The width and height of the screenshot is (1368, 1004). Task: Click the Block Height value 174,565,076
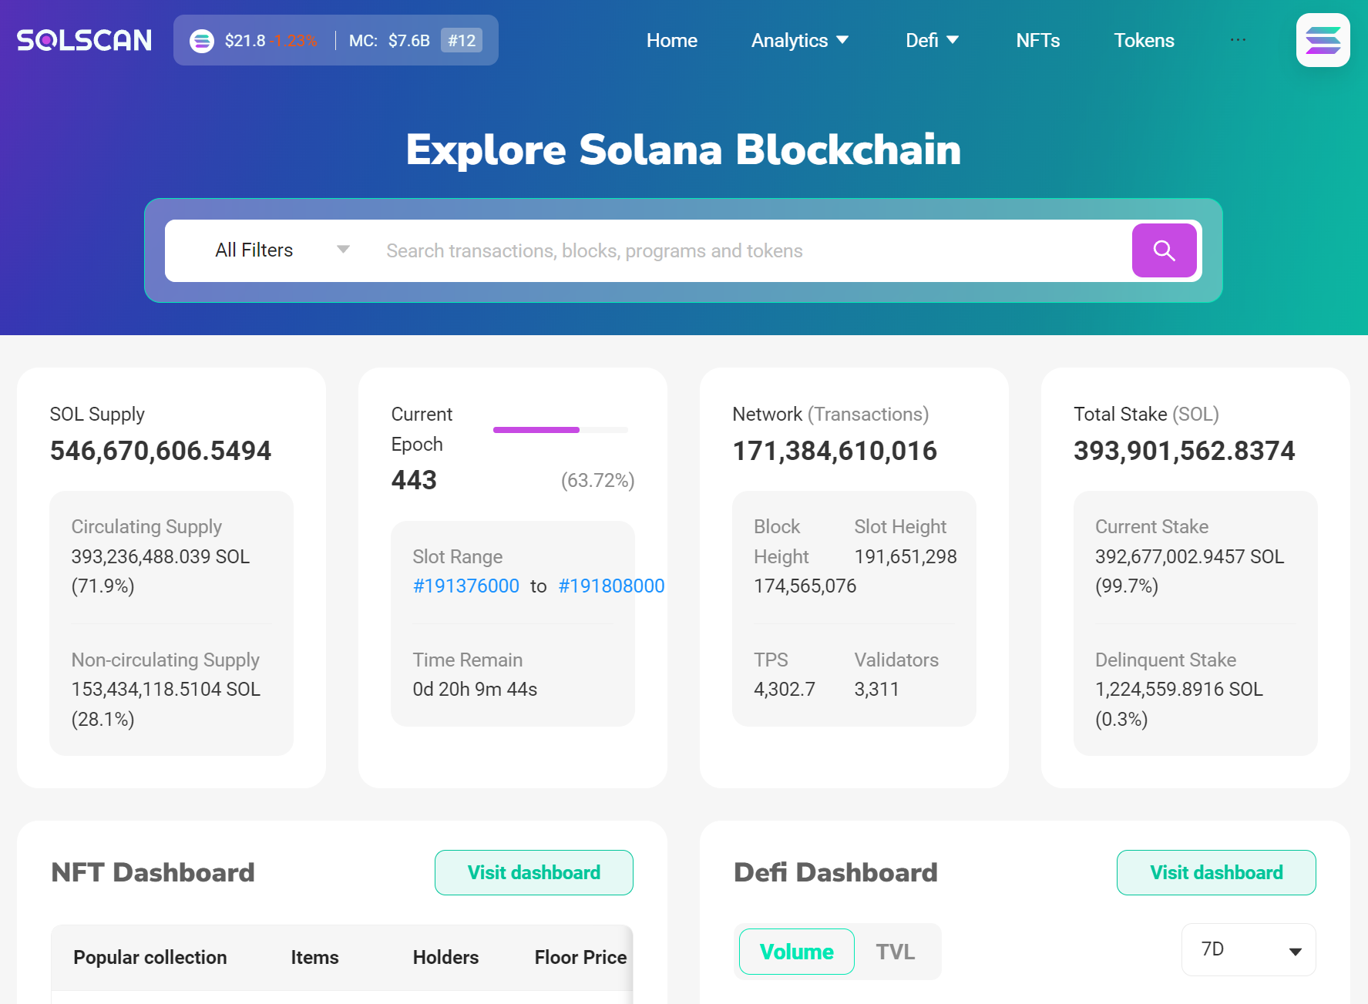(x=805, y=586)
